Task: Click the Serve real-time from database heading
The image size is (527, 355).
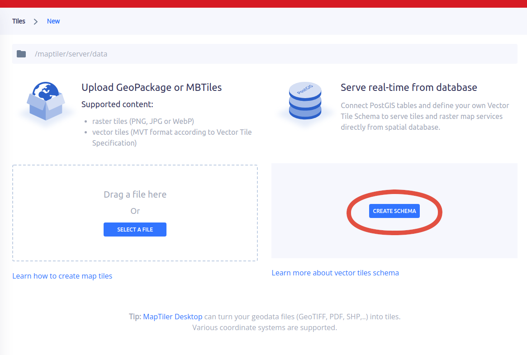Action: coord(408,87)
